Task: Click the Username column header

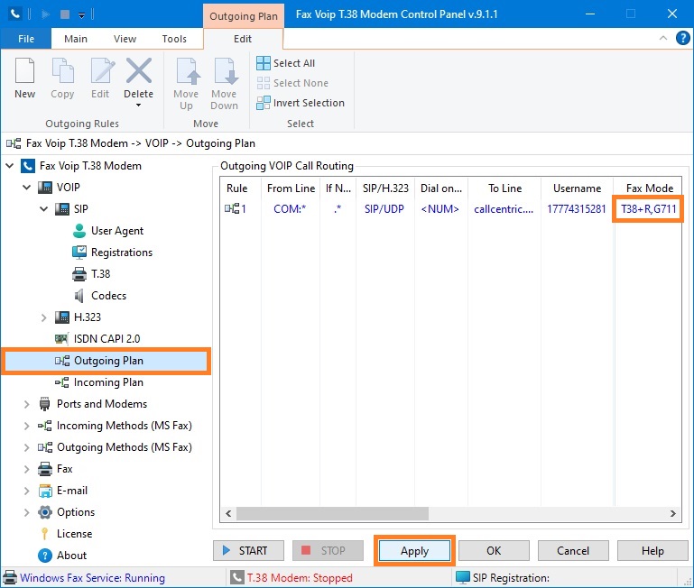Action: [x=578, y=188]
